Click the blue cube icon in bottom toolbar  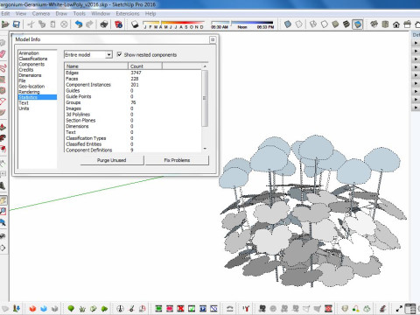coord(44,308)
